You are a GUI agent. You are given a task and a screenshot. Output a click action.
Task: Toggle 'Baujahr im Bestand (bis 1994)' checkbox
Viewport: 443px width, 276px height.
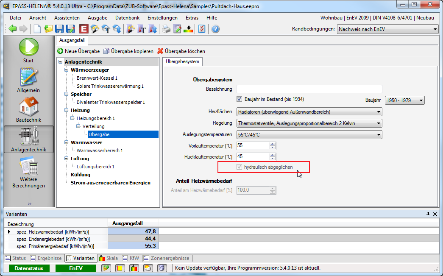coord(240,99)
